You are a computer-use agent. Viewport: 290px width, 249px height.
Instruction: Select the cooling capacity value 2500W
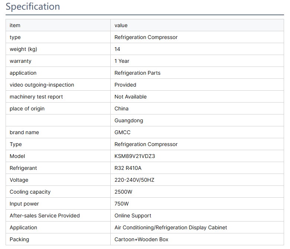(x=123, y=192)
